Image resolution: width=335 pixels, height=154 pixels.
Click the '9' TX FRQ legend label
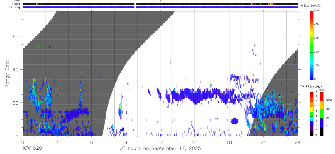click(316, 135)
